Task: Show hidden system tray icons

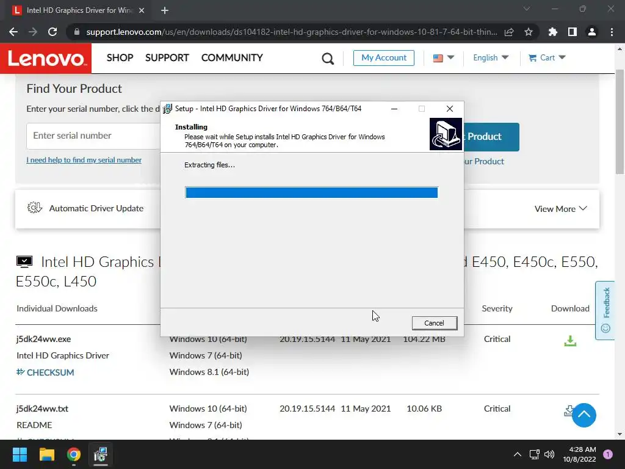Action: pyautogui.click(x=518, y=454)
